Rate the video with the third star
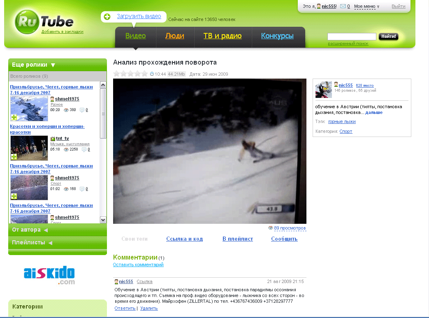This screenshot has width=429, height=318. (x=130, y=74)
